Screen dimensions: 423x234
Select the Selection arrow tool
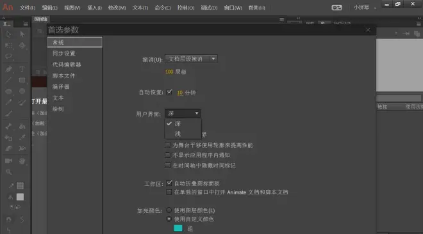pyautogui.click(x=8, y=34)
